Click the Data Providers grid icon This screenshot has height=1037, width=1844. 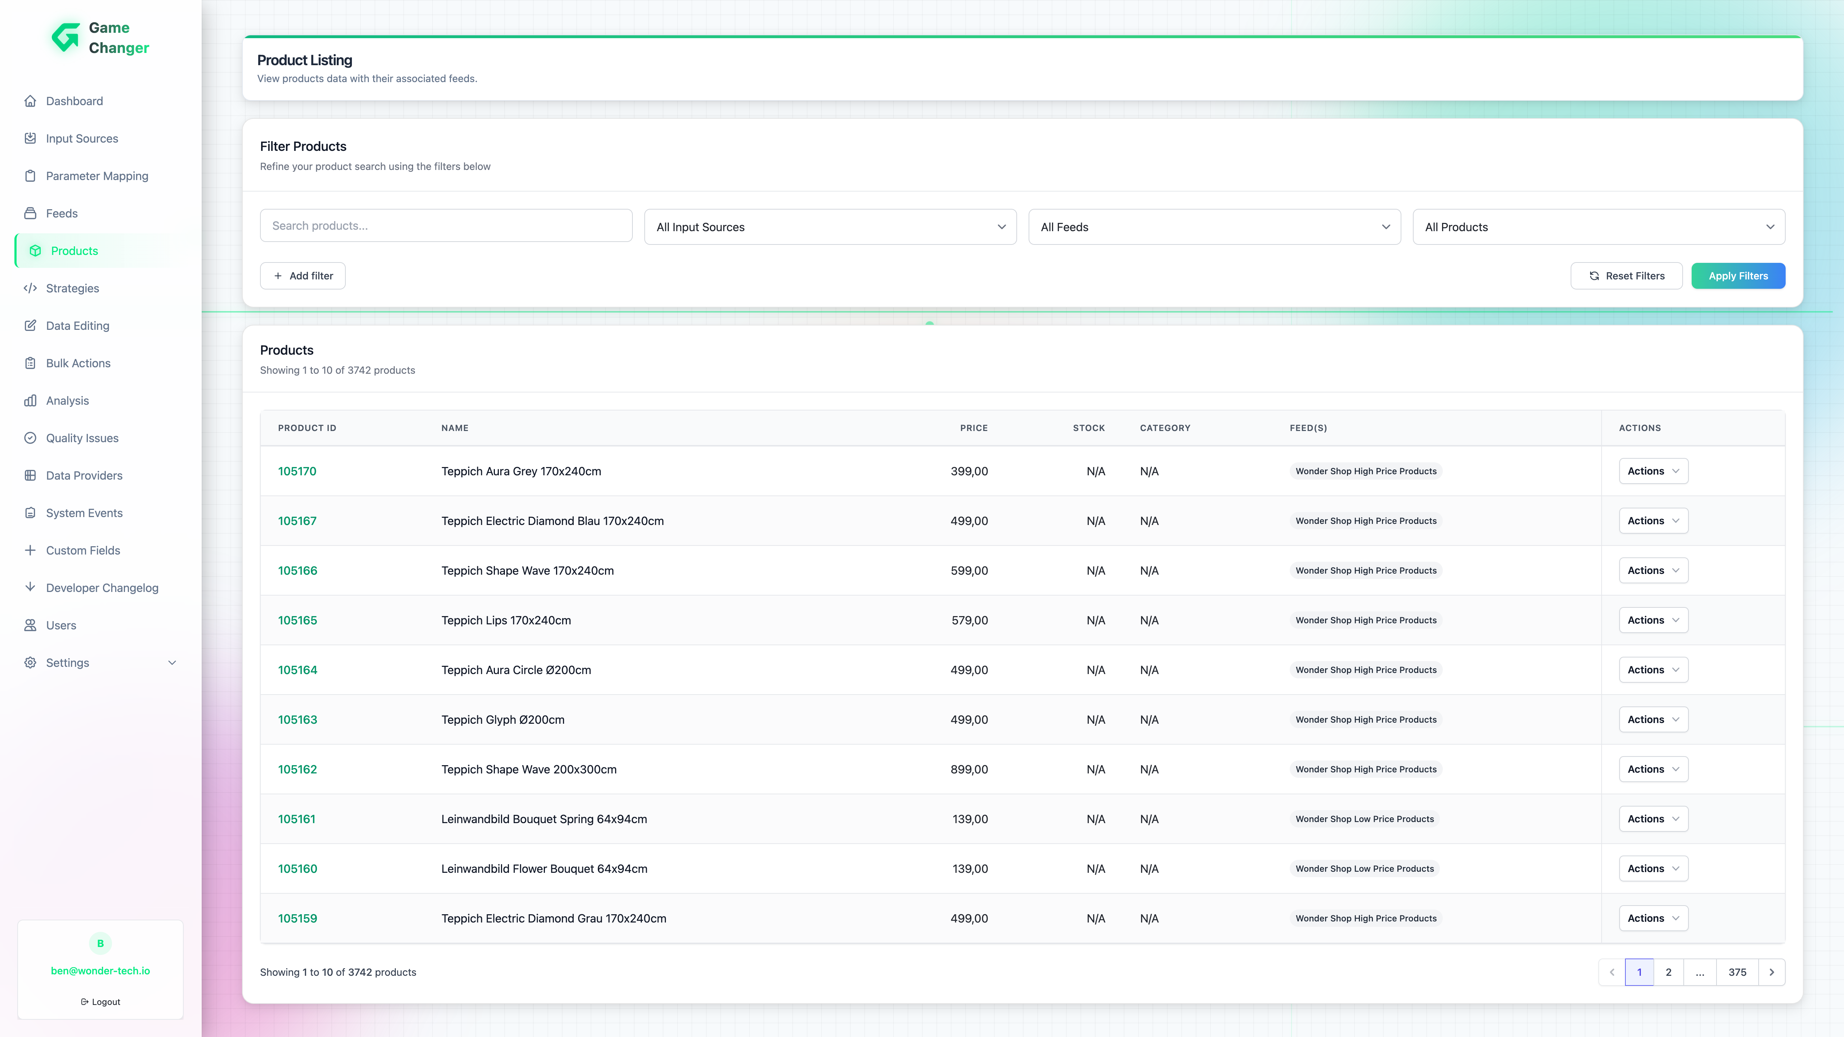click(x=30, y=475)
